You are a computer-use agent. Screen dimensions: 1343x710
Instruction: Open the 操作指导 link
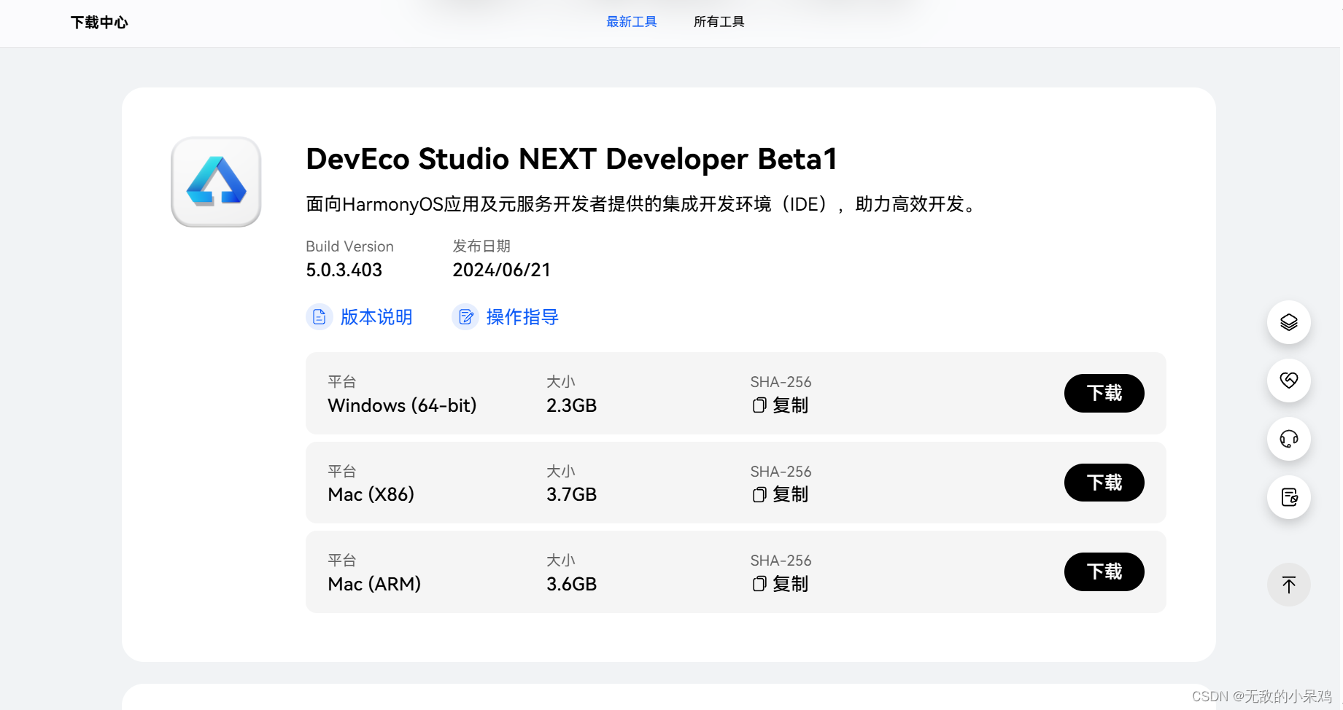(x=522, y=317)
